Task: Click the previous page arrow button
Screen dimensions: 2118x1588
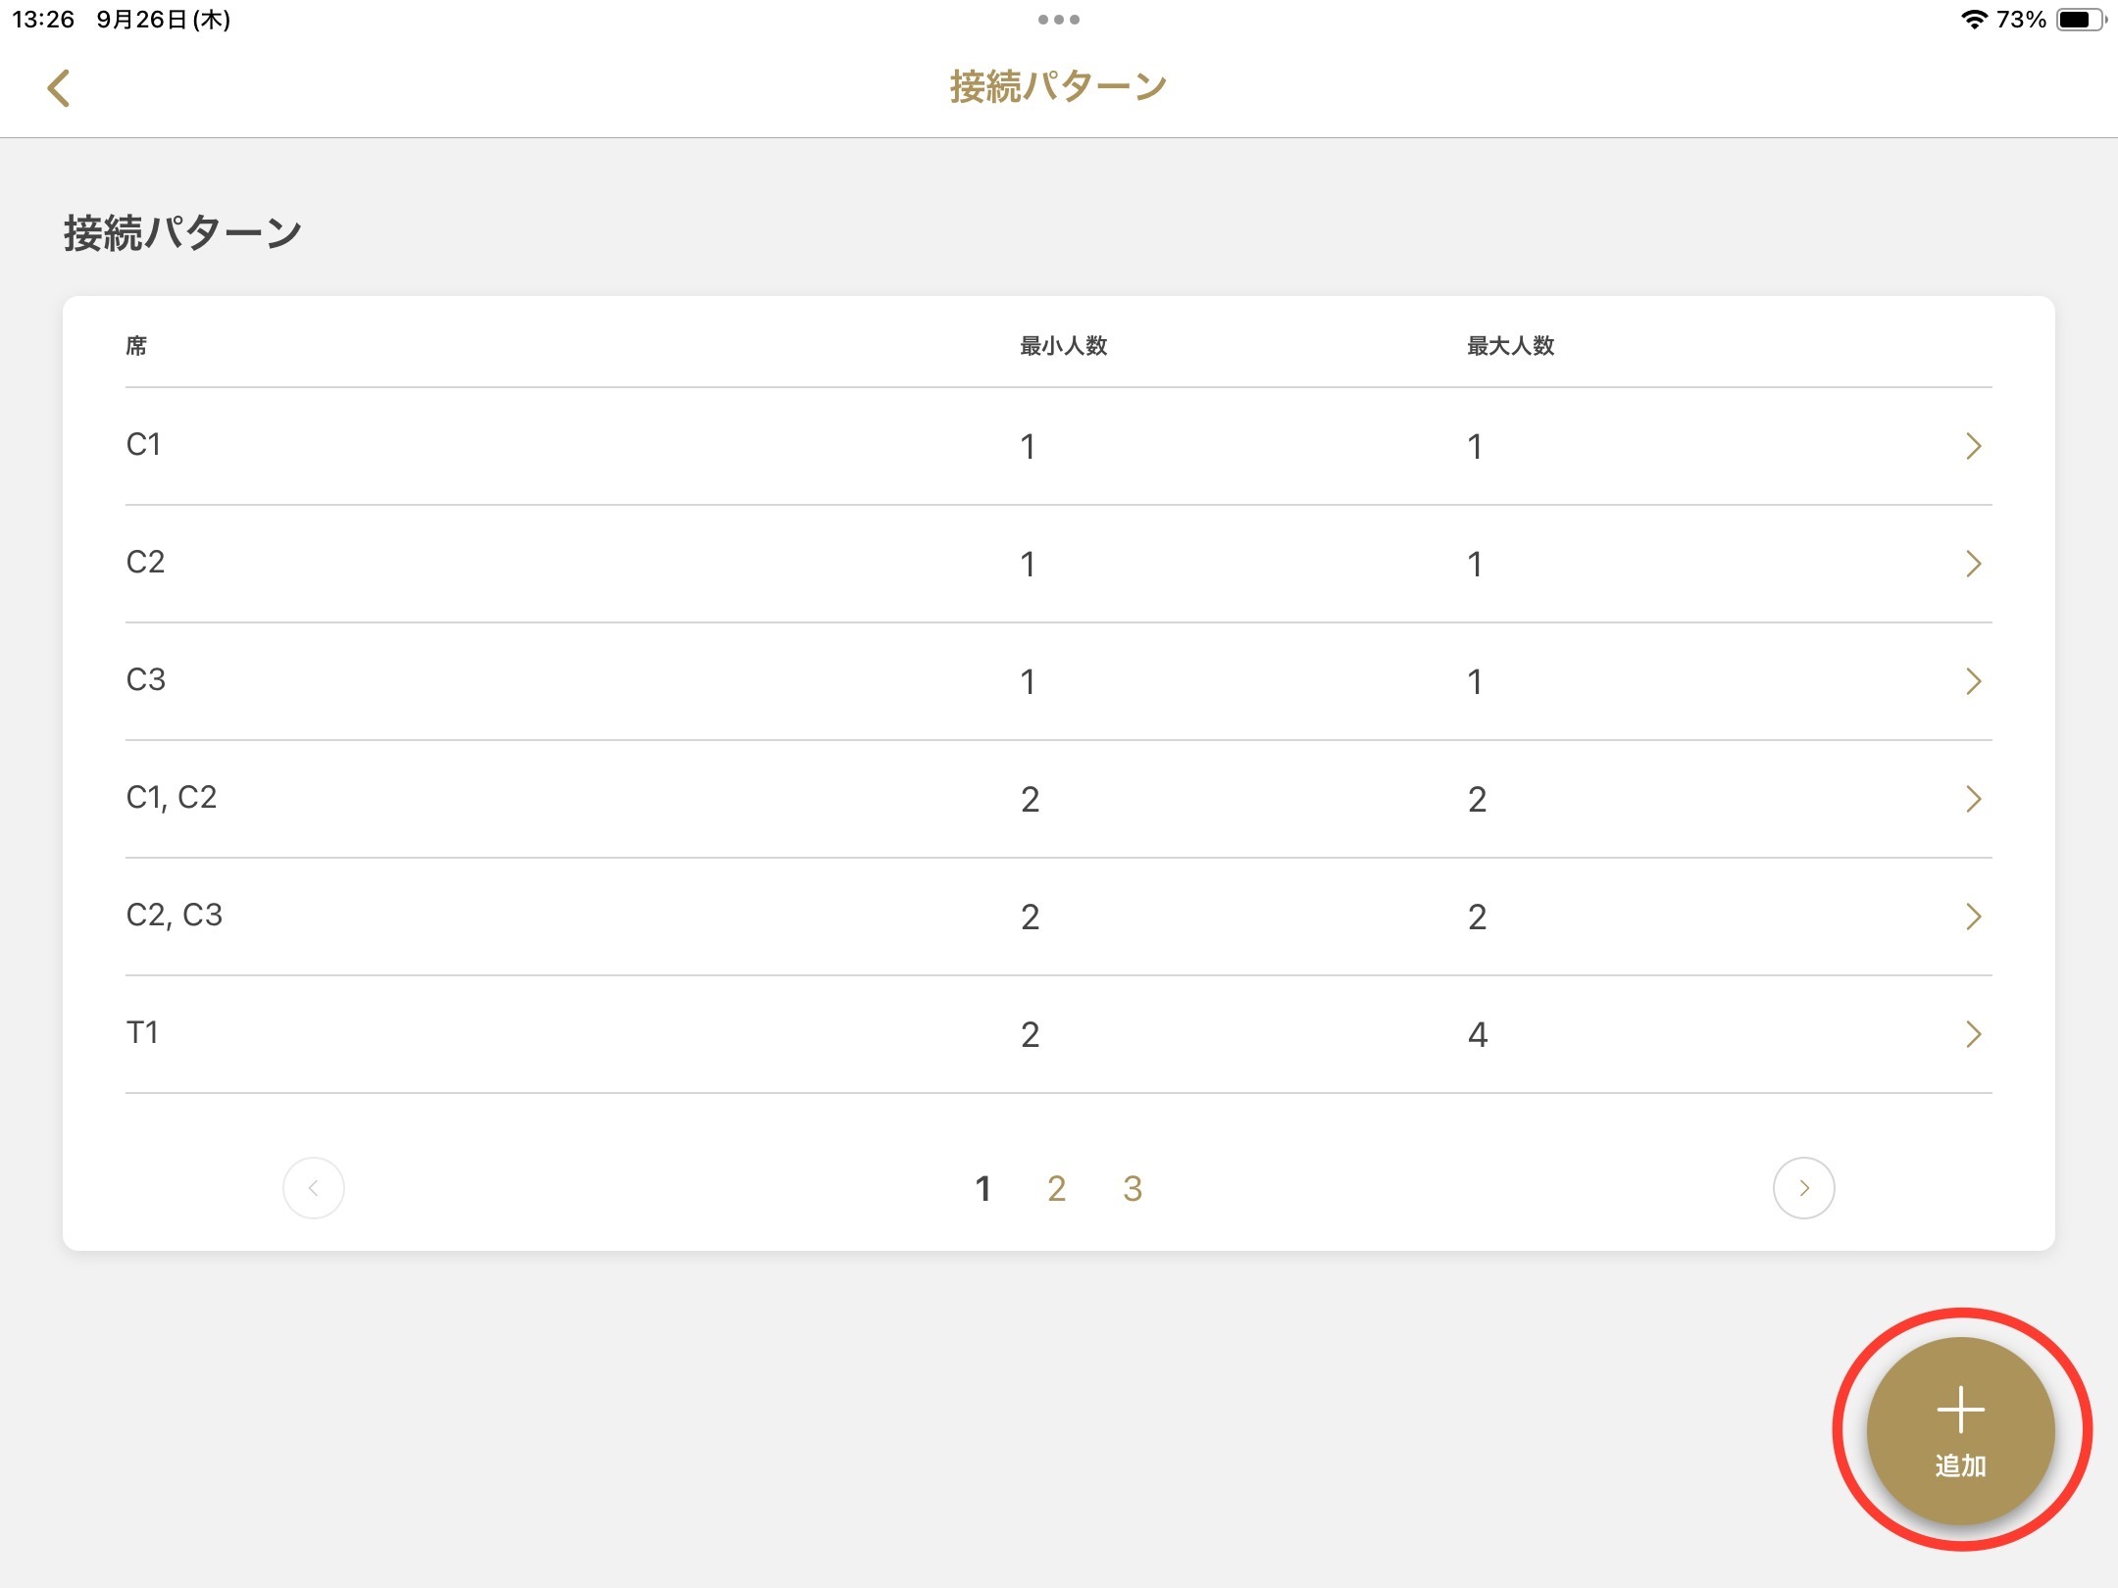Action: (x=314, y=1188)
